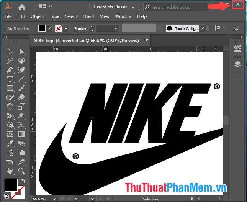Screen dimensions: 247x202
Task: Select the Blend tool
Action: pyautogui.click(x=21, y=143)
